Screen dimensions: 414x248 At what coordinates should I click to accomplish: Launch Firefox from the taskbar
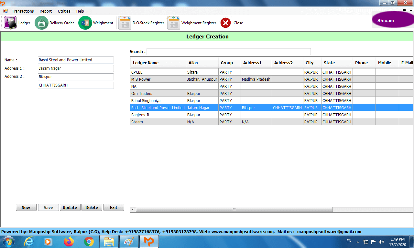[69, 242]
